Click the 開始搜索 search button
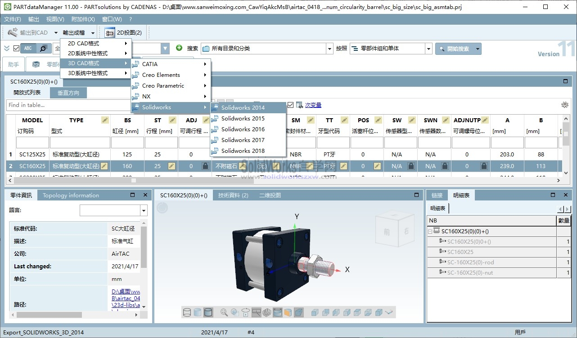This screenshot has width=577, height=338. click(x=459, y=48)
